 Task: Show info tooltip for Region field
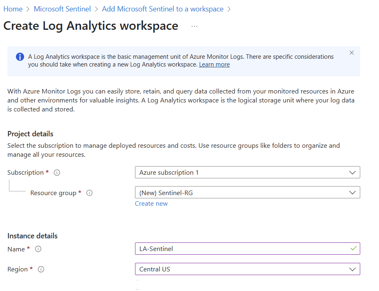point(41,269)
